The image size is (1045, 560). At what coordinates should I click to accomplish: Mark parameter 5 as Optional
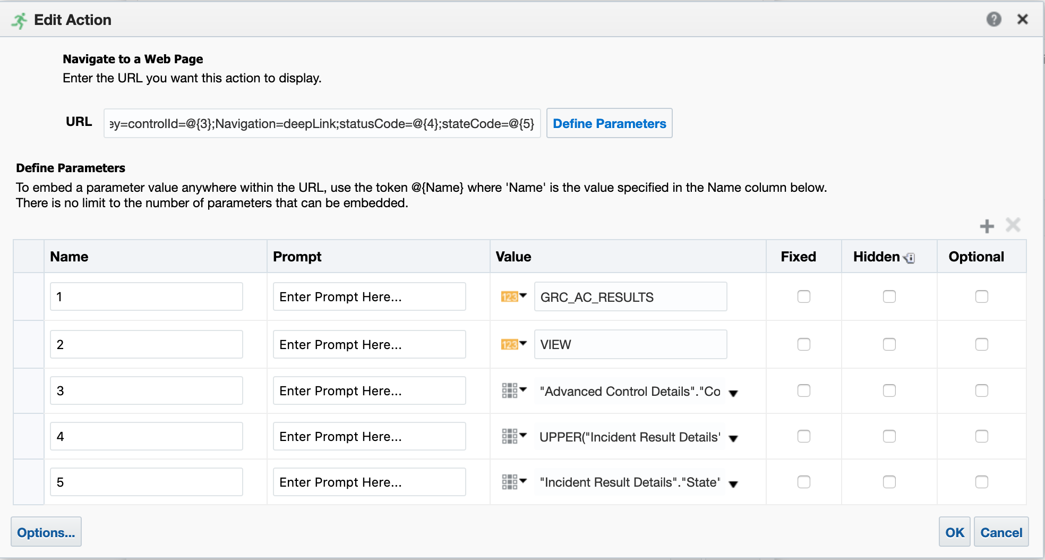[982, 482]
